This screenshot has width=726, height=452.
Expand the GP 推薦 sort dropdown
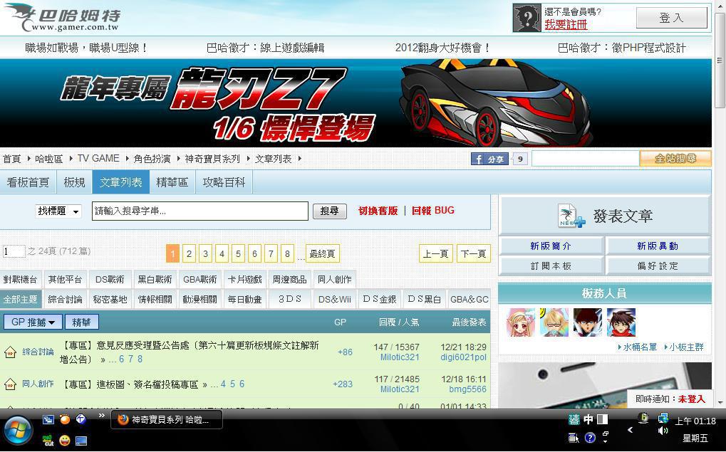click(x=33, y=322)
